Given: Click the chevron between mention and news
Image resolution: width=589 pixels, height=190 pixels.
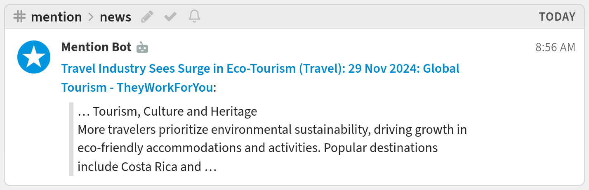Looking at the screenshot, I should 91,17.
